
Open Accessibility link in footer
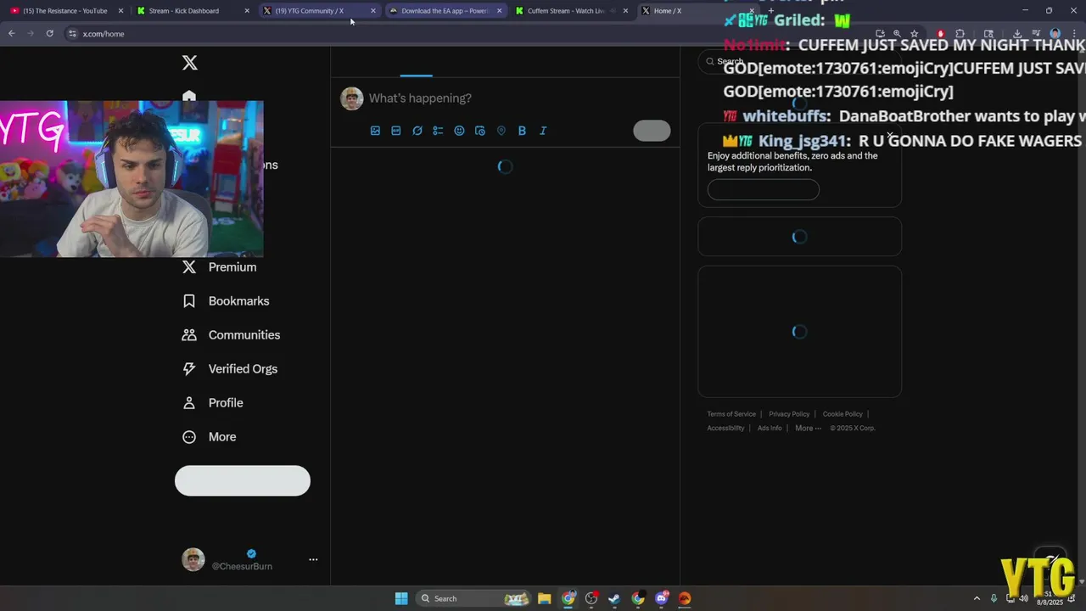click(725, 428)
